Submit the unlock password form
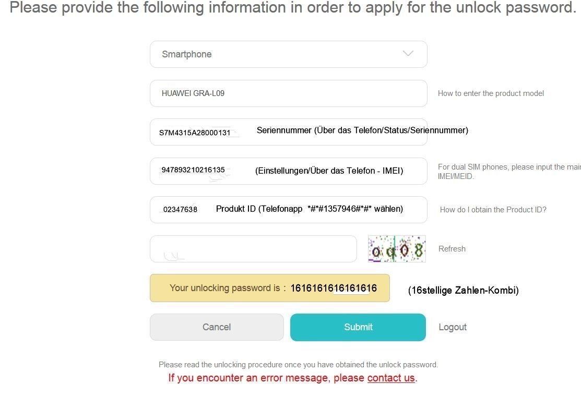Screen dimensions: 581x396 pos(358,327)
